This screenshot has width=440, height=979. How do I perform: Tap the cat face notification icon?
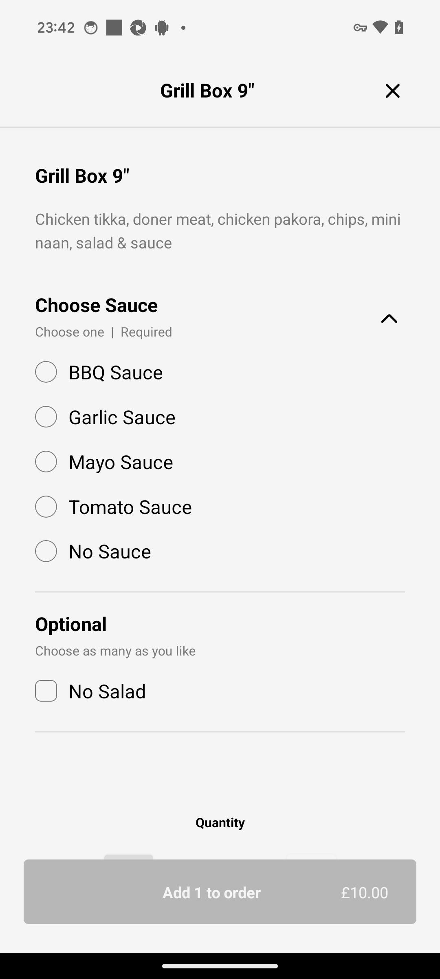pos(91,28)
